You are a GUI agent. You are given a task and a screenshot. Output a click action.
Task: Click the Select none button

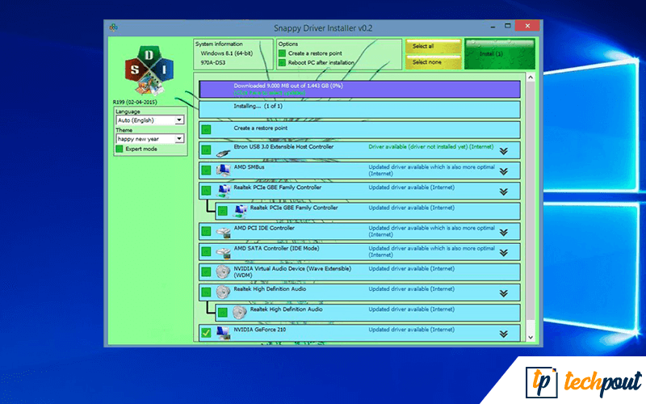click(433, 62)
